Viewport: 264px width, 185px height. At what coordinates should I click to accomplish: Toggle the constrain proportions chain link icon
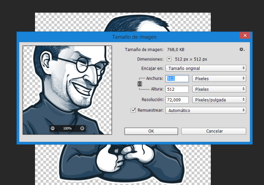(140, 84)
